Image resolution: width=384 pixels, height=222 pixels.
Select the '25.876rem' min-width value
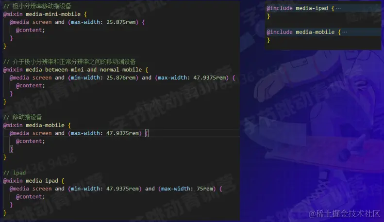(x=121, y=78)
